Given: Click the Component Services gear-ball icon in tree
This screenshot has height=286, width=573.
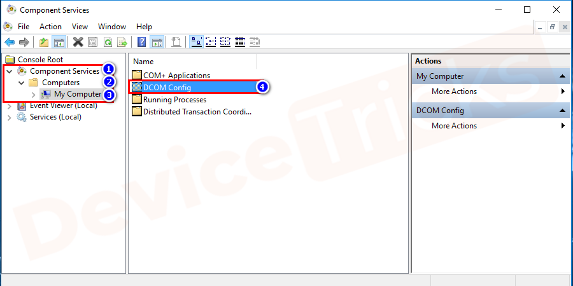Looking at the screenshot, I should (x=22, y=71).
